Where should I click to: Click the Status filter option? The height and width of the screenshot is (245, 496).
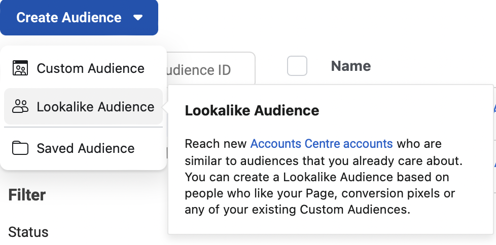[x=28, y=232]
